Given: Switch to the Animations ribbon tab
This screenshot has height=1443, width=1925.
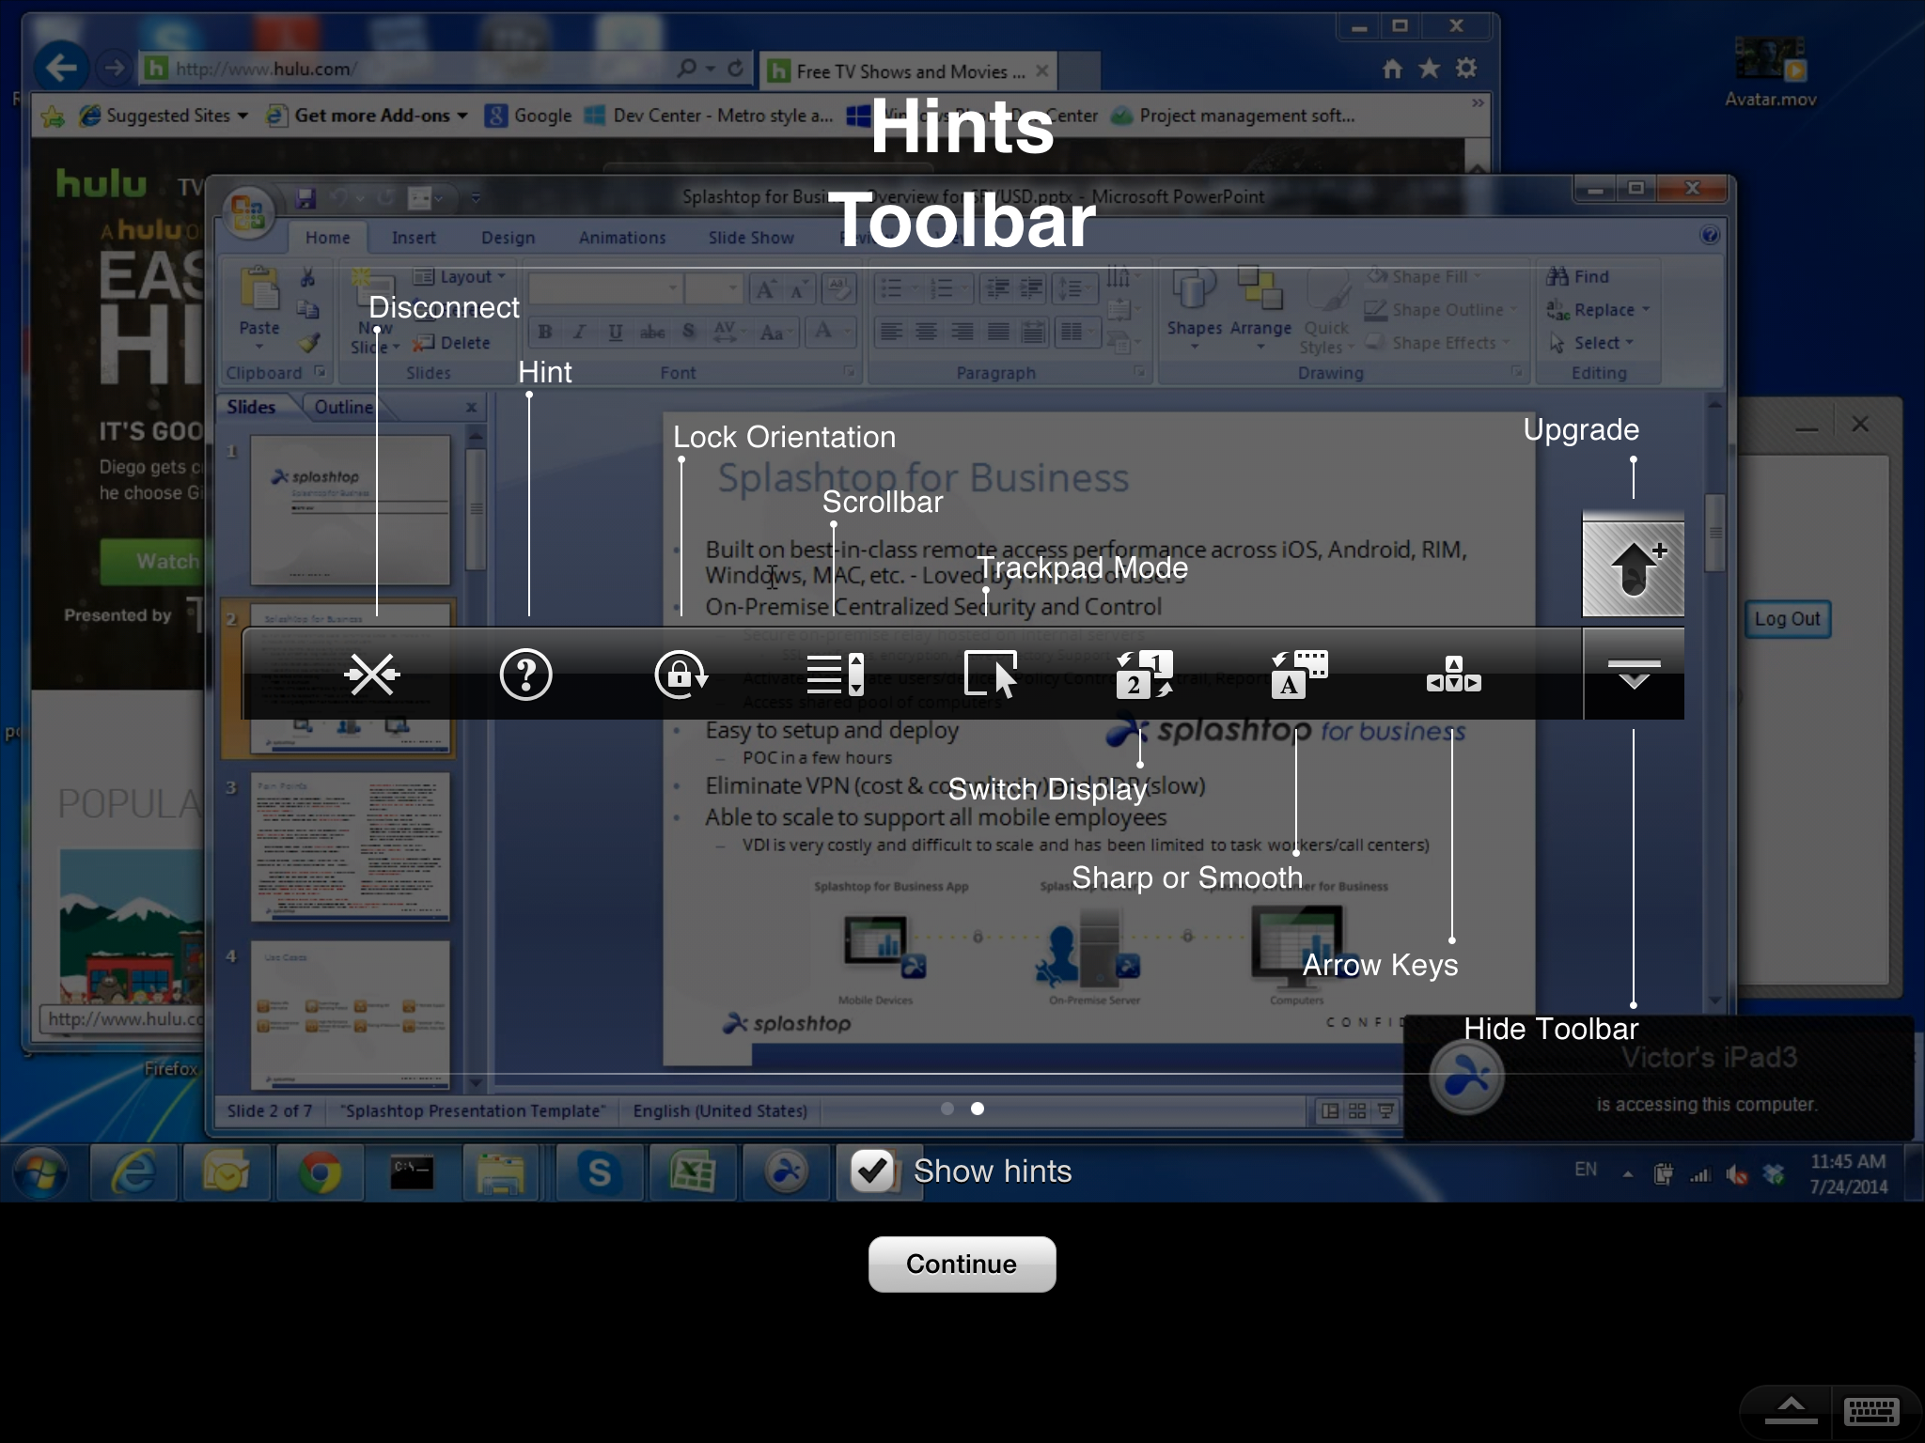Looking at the screenshot, I should 621,238.
